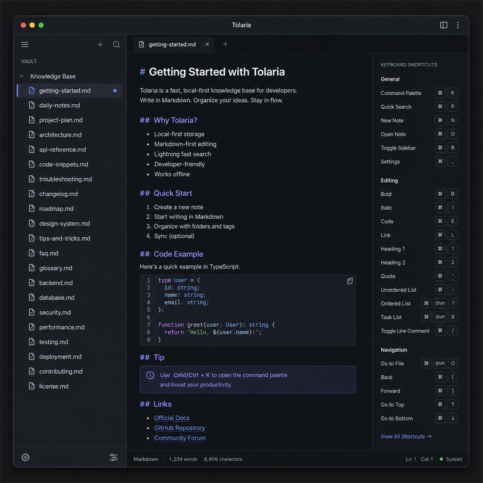Image resolution: width=483 pixels, height=483 pixels.
Task: Open search with magnifier icon
Action: pos(116,45)
